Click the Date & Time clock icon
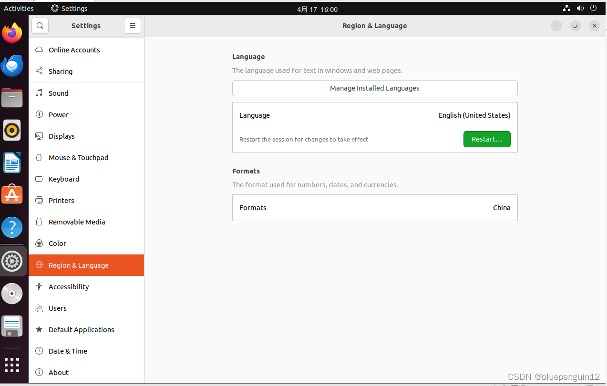This screenshot has width=607, height=386. coord(39,351)
